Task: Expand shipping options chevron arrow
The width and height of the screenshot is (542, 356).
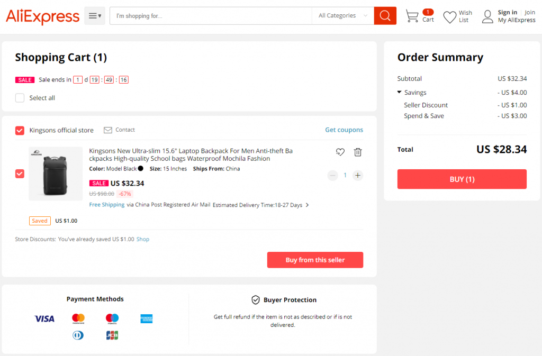Action: [308, 205]
